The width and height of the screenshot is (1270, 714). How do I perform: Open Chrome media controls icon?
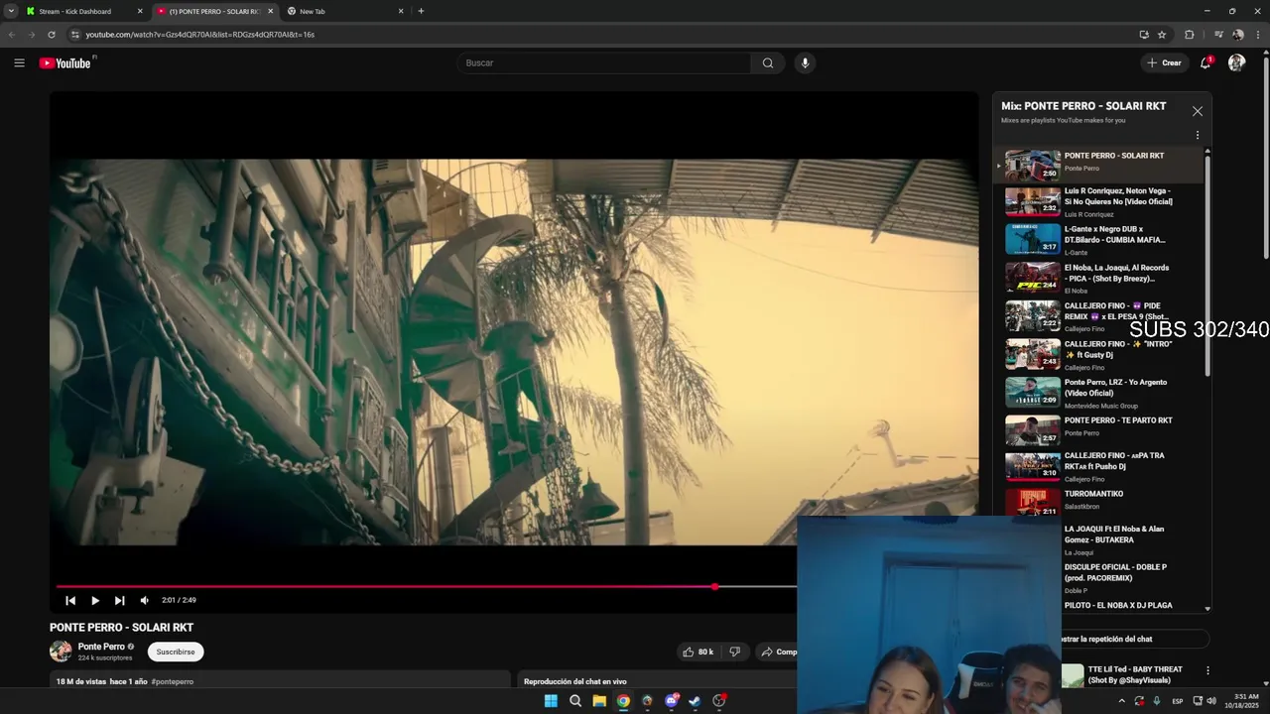(x=1218, y=34)
